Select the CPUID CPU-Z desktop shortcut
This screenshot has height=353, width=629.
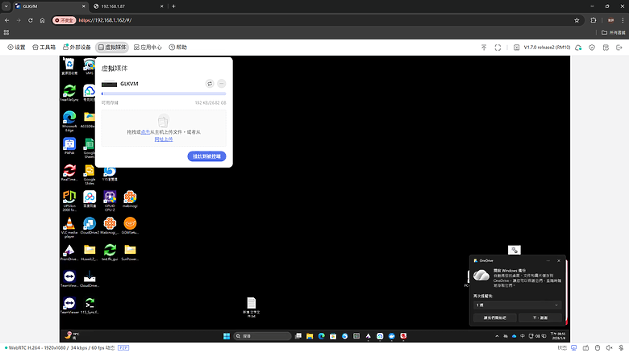coord(110,201)
